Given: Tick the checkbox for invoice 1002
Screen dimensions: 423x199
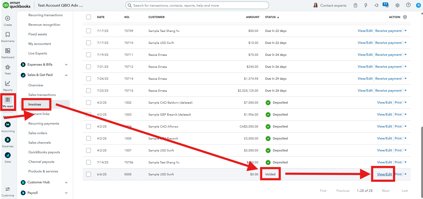Looking at the screenshot, I should pos(89,103).
